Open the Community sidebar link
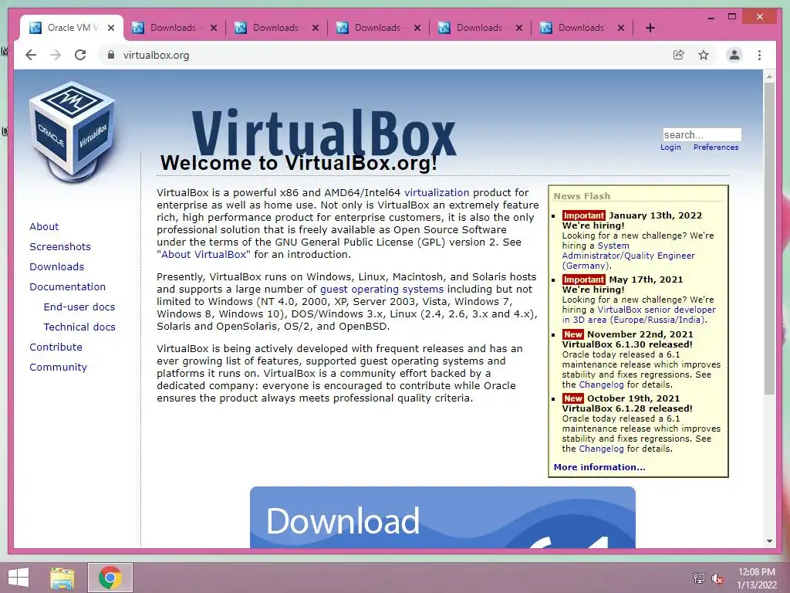790x593 pixels. (58, 367)
